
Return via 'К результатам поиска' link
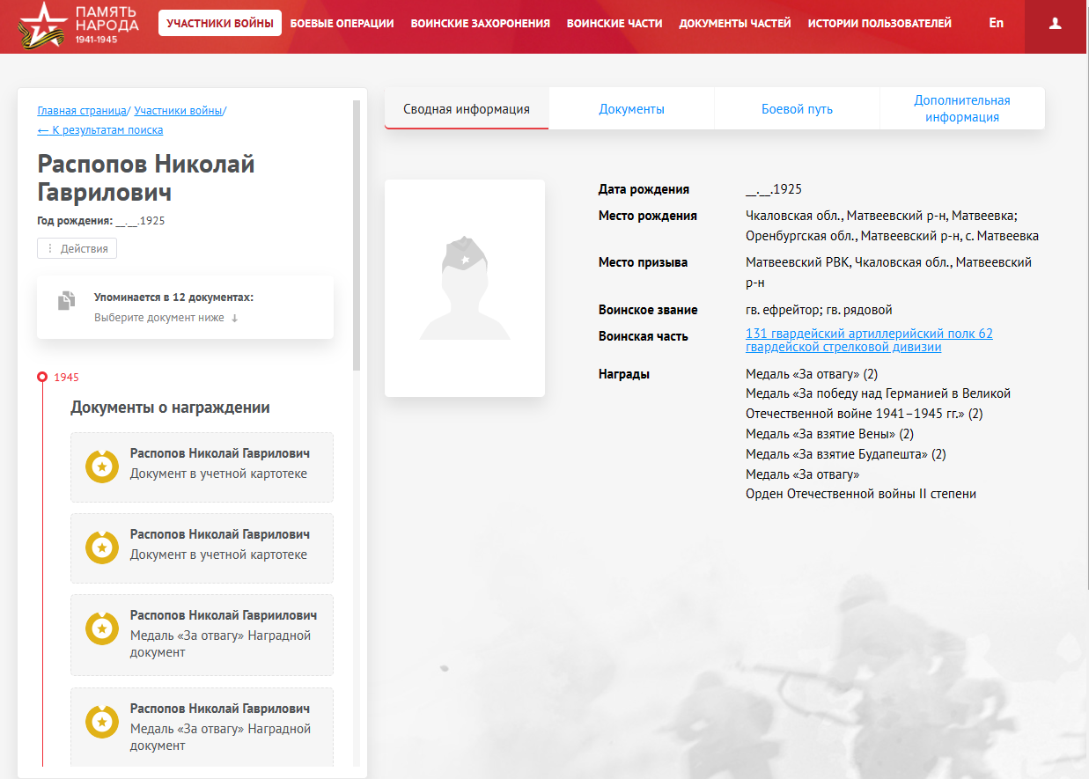tap(99, 130)
